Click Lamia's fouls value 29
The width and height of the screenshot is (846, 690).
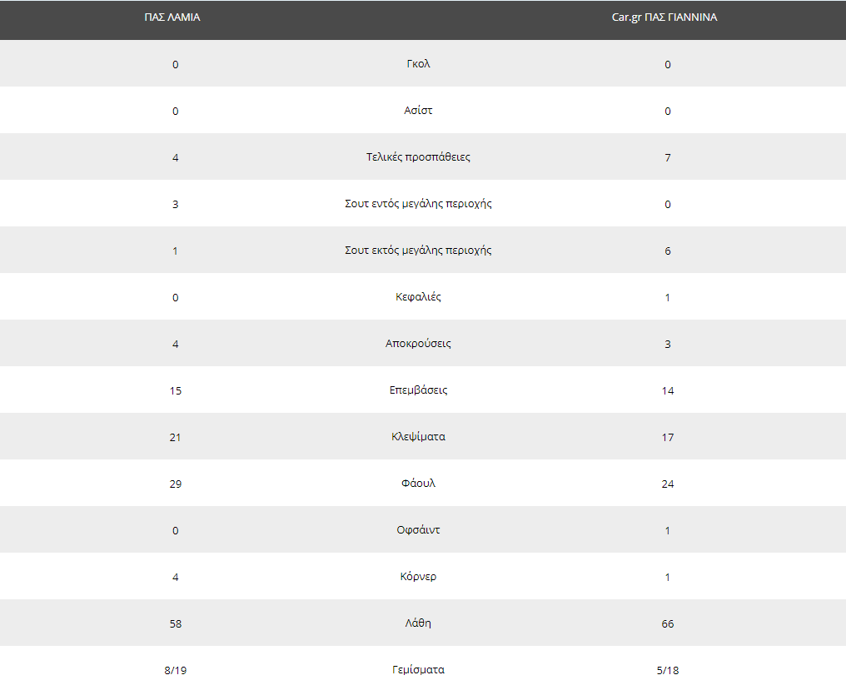pos(176,484)
